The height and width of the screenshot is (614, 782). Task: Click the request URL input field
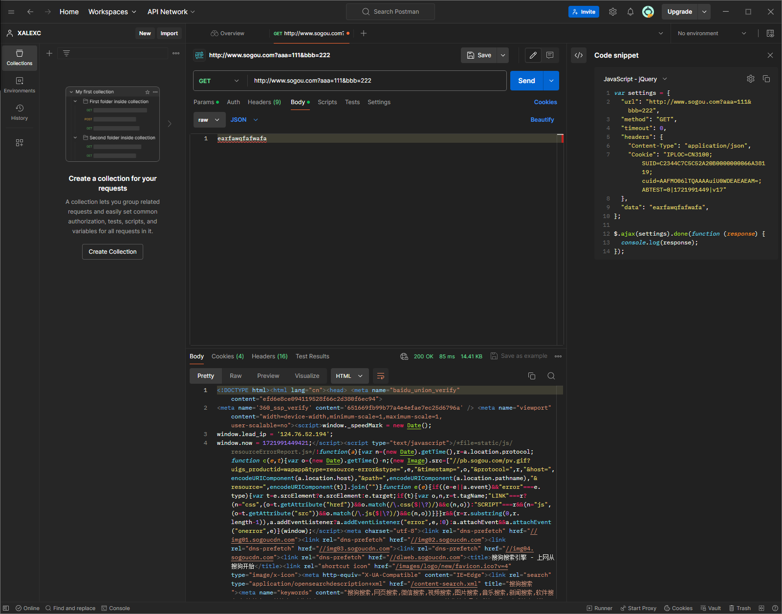click(x=377, y=81)
